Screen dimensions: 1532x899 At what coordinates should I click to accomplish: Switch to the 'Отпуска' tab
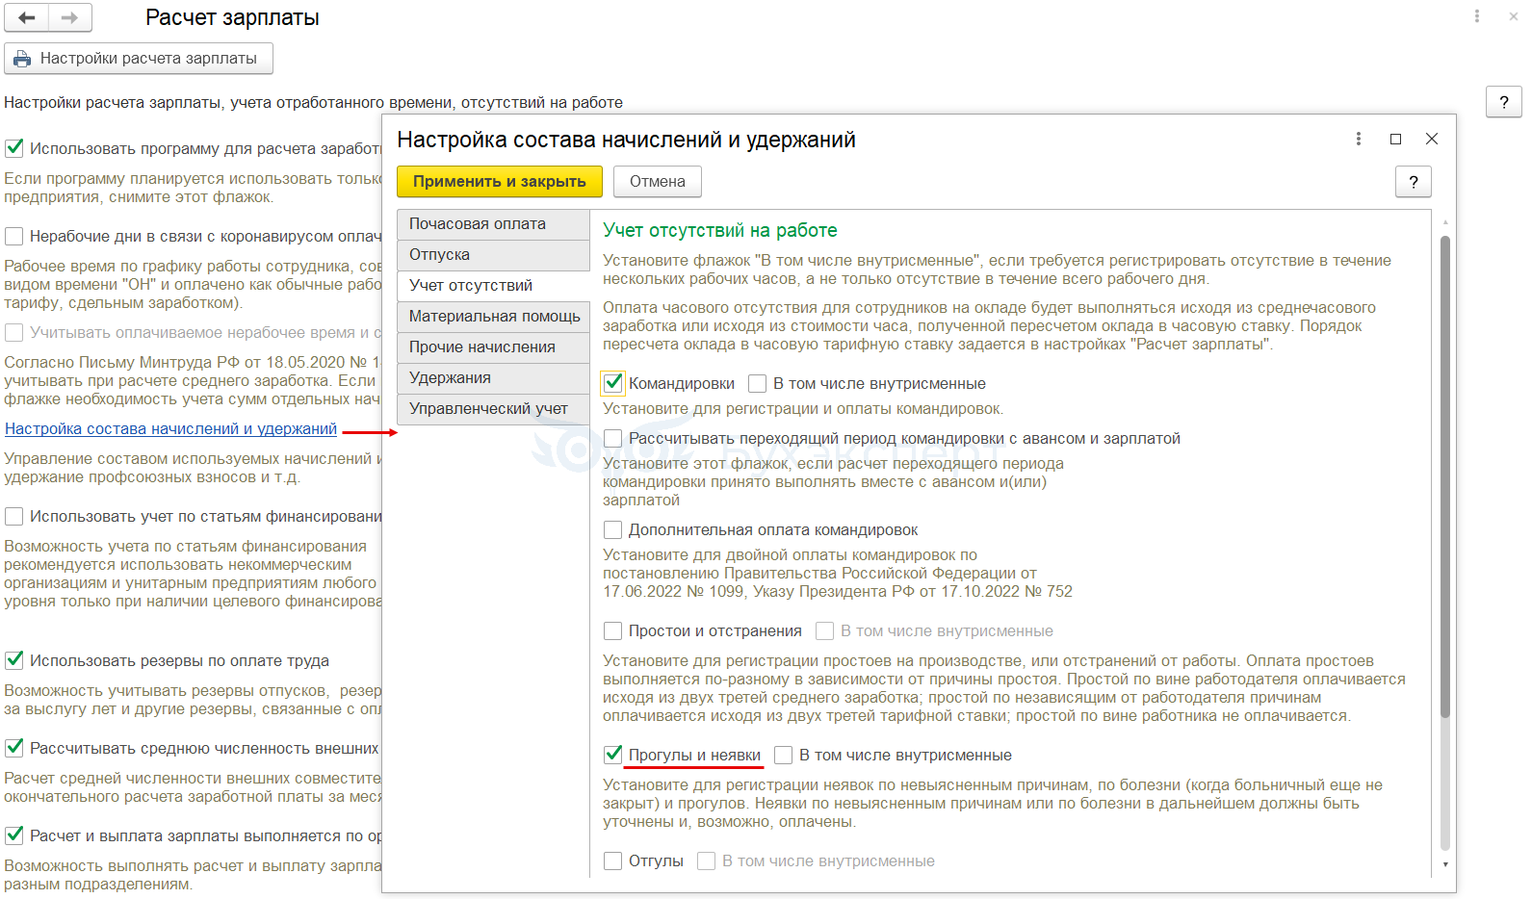pyautogui.click(x=493, y=255)
